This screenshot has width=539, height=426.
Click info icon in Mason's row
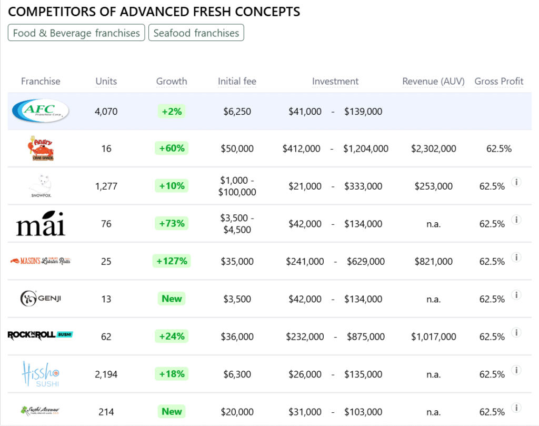pos(516,257)
